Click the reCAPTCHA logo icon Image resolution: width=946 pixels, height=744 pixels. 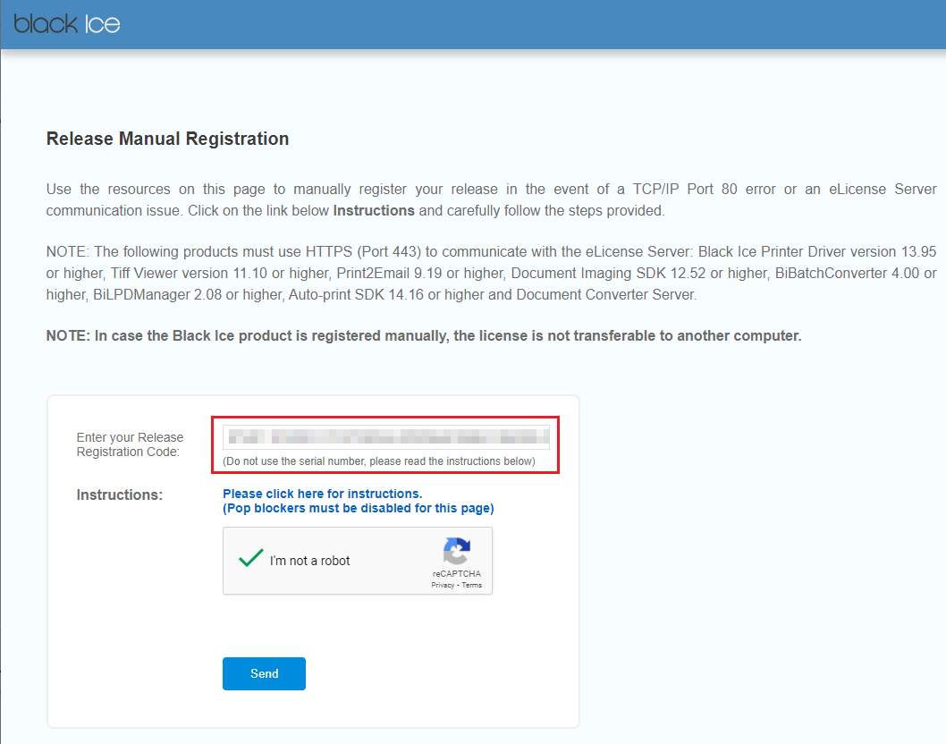456,551
